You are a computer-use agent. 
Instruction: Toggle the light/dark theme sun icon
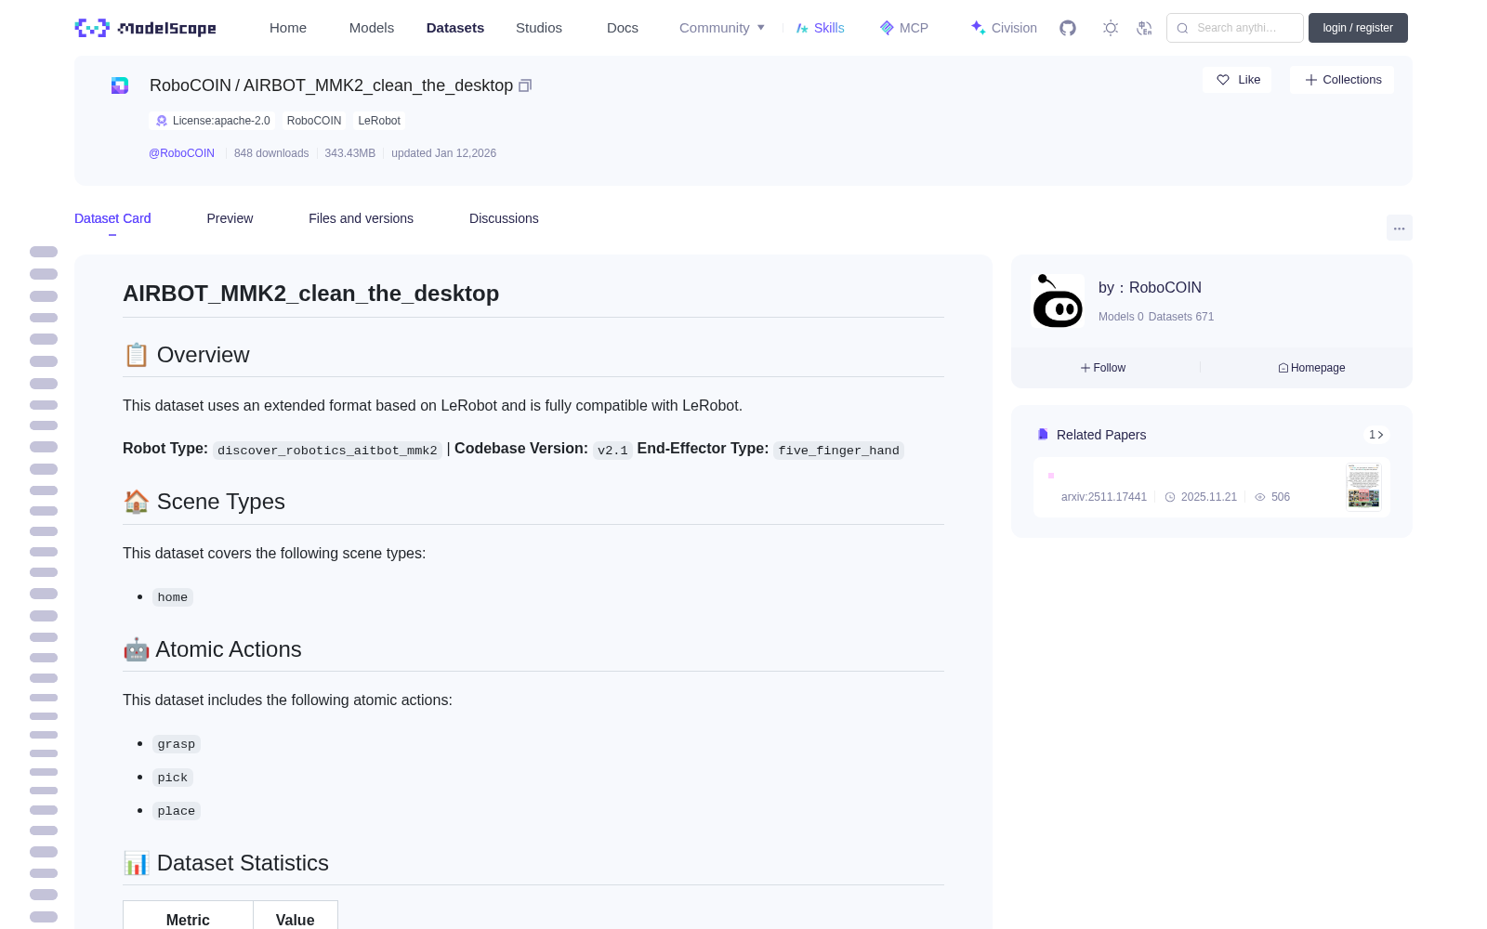pos(1110,28)
